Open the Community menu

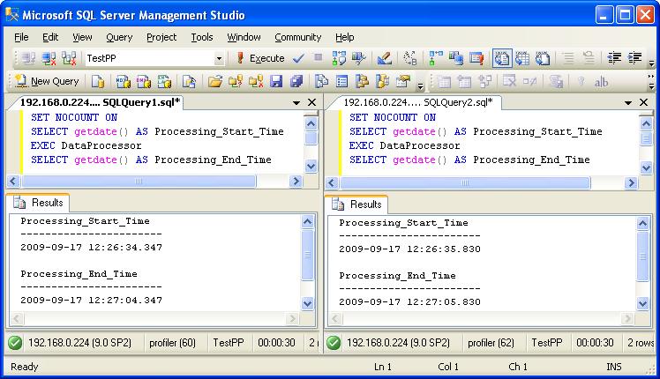297,37
